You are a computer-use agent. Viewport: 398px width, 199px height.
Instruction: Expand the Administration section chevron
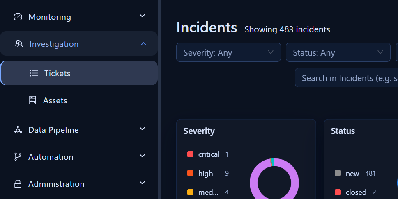pyautogui.click(x=143, y=183)
